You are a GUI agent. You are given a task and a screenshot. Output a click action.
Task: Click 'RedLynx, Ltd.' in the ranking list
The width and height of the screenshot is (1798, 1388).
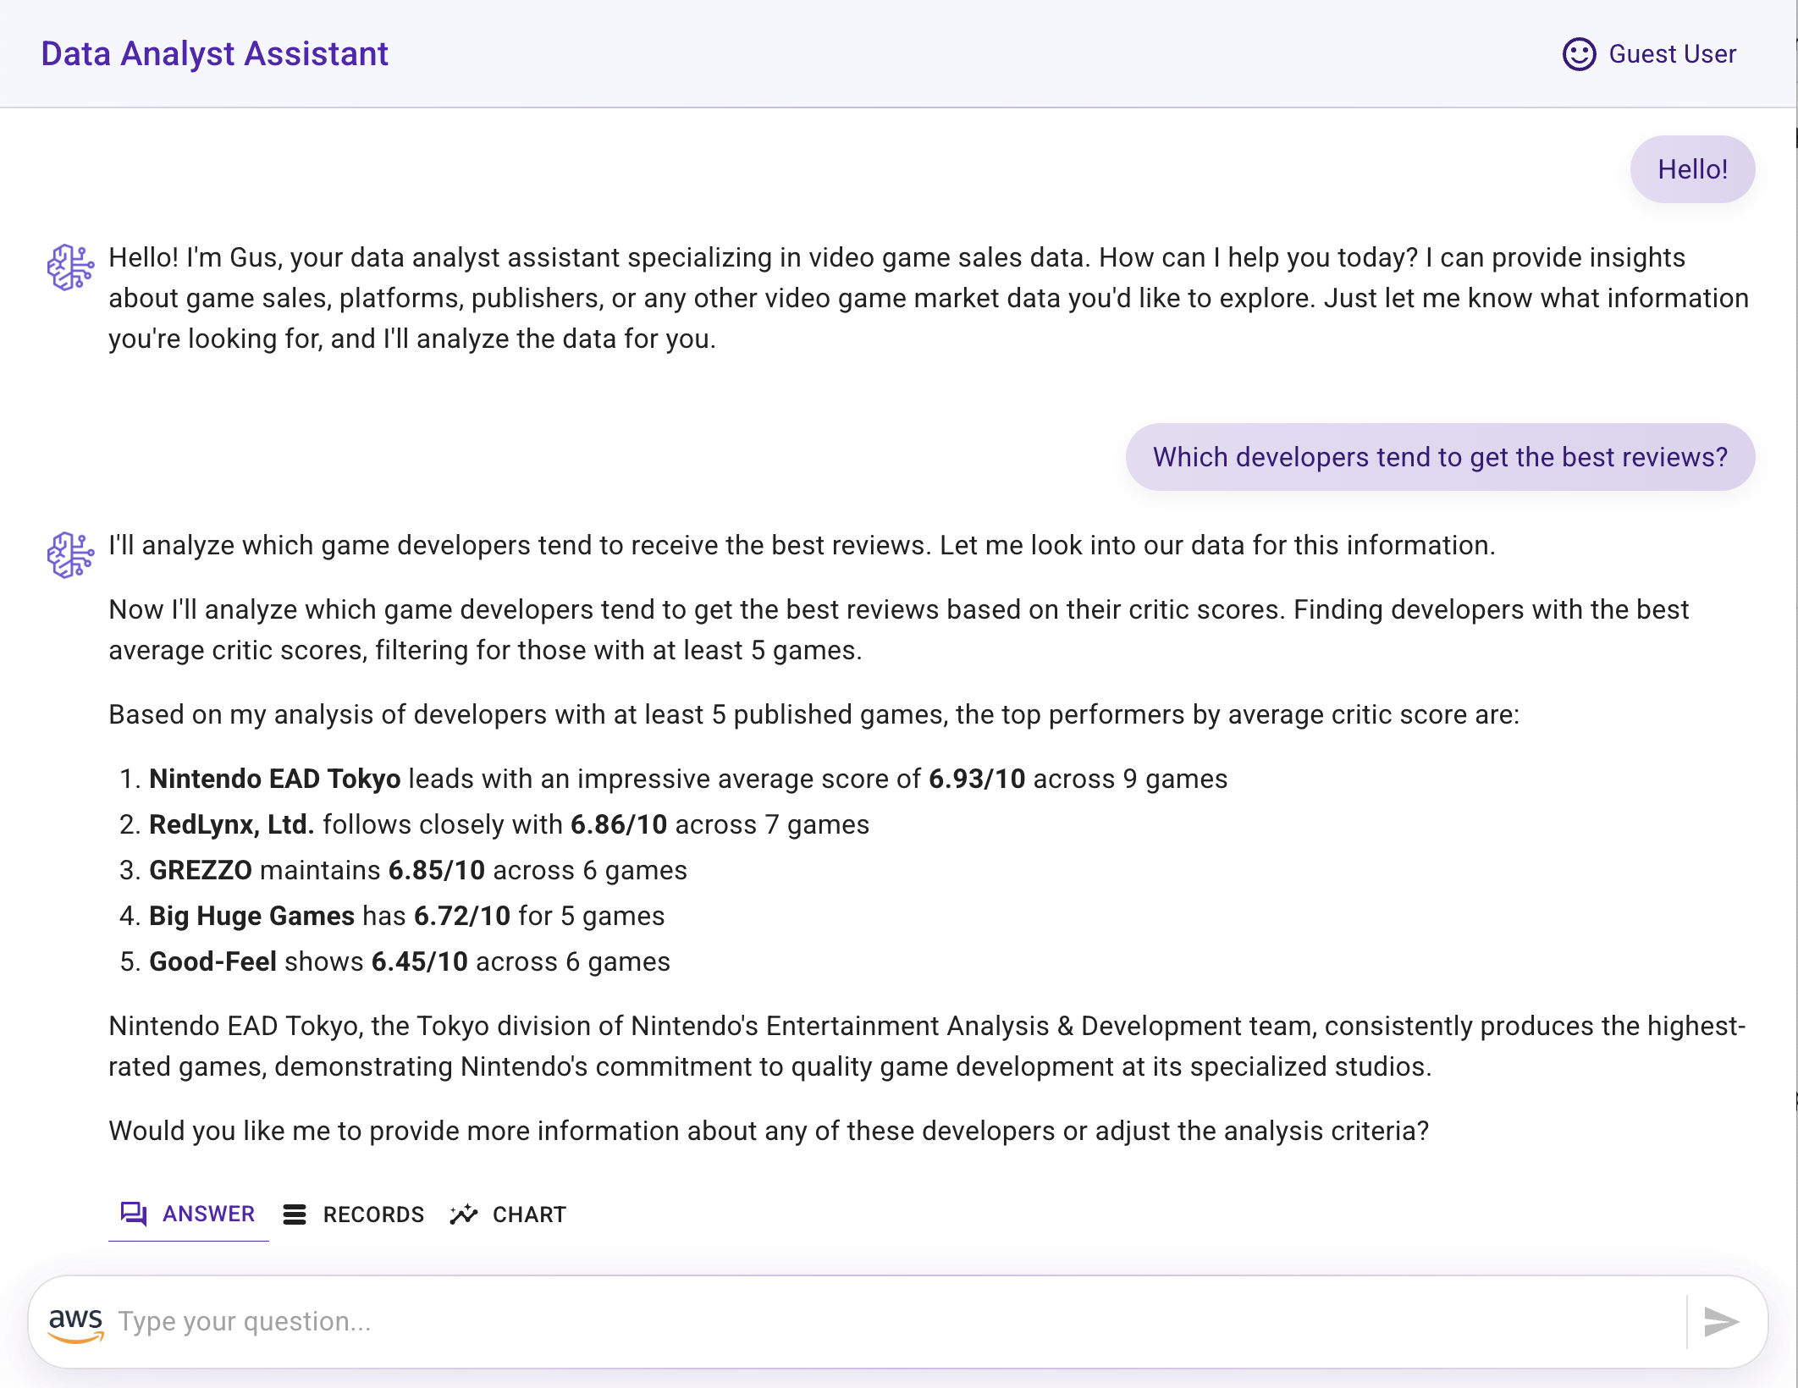pyautogui.click(x=231, y=824)
